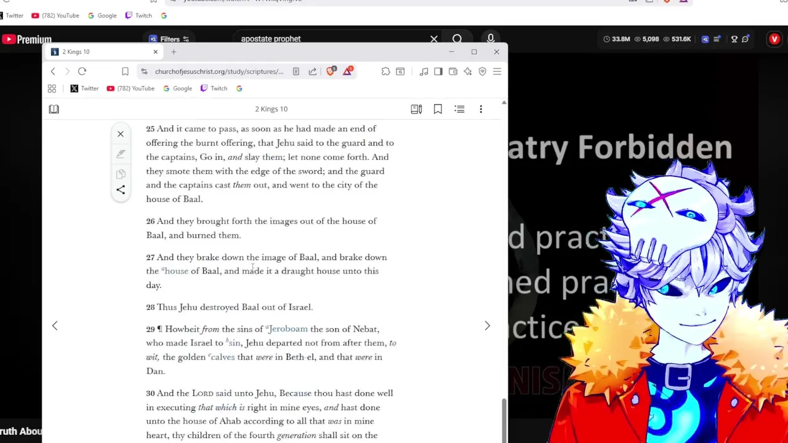This screenshot has width=788, height=443.
Task: Click the highlight marker tool
Action: point(121,154)
